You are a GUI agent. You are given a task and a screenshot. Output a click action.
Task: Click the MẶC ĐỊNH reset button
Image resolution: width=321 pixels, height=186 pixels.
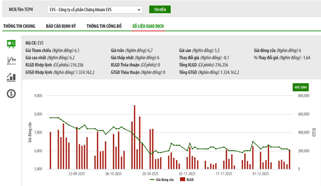coord(300,87)
